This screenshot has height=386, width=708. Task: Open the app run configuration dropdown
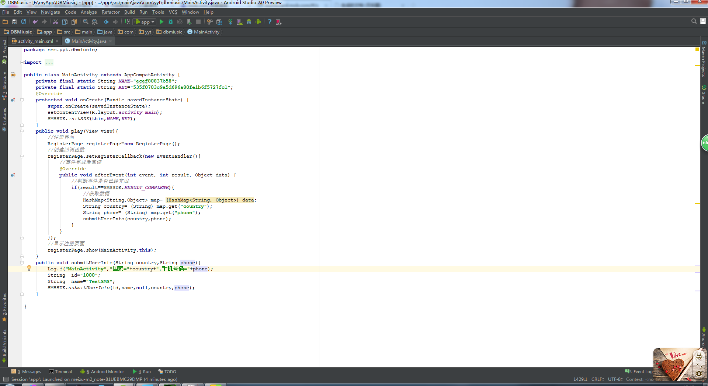(x=145, y=22)
